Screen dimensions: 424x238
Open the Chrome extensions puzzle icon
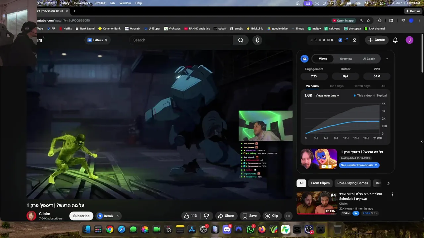coord(380,20)
